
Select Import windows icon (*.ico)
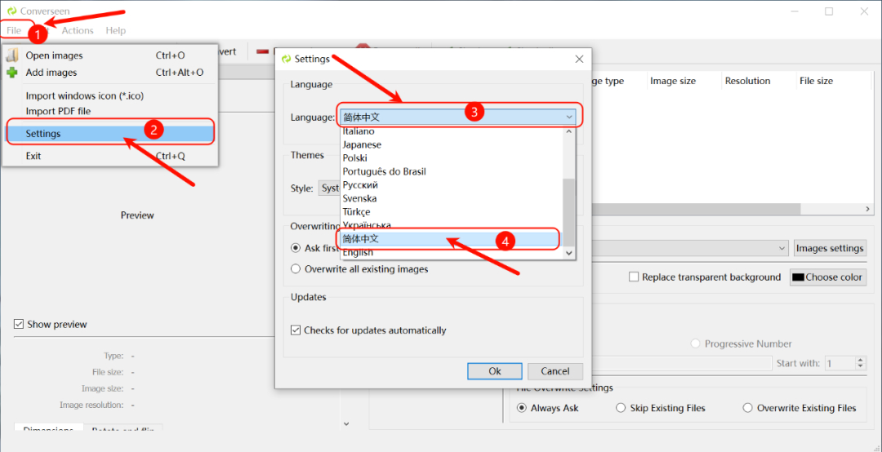tap(109, 95)
